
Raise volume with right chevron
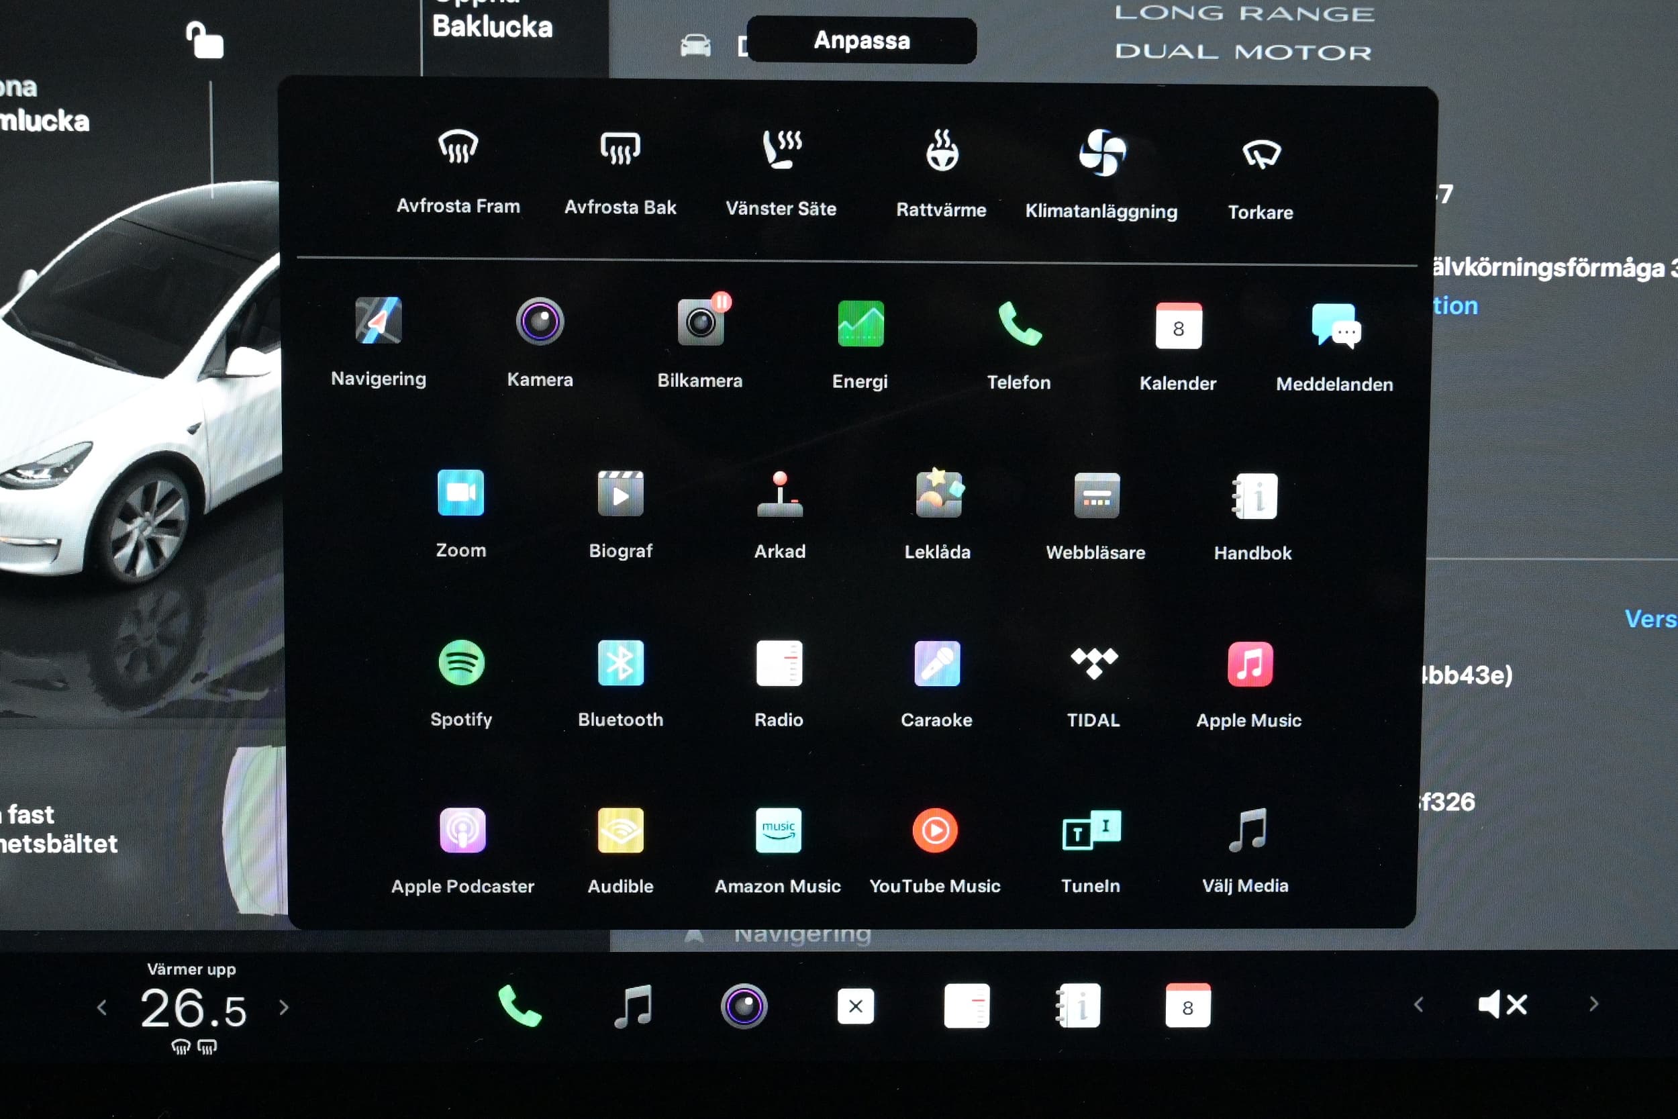[x=1594, y=1005]
